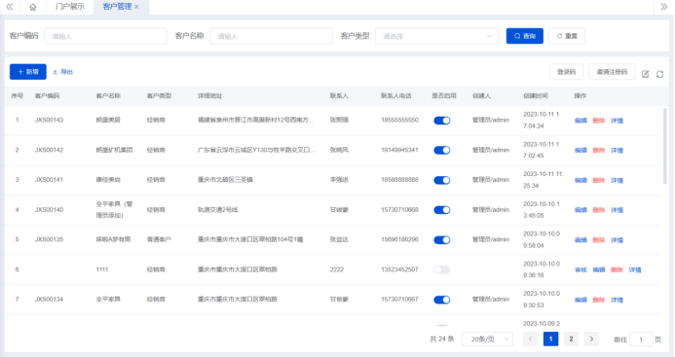Click 详情 for row JXS00135
The width and height of the screenshot is (675, 357).
click(617, 240)
